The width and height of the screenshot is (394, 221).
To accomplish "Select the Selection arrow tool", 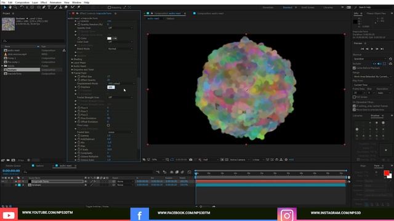I will [x=5, y=7].
